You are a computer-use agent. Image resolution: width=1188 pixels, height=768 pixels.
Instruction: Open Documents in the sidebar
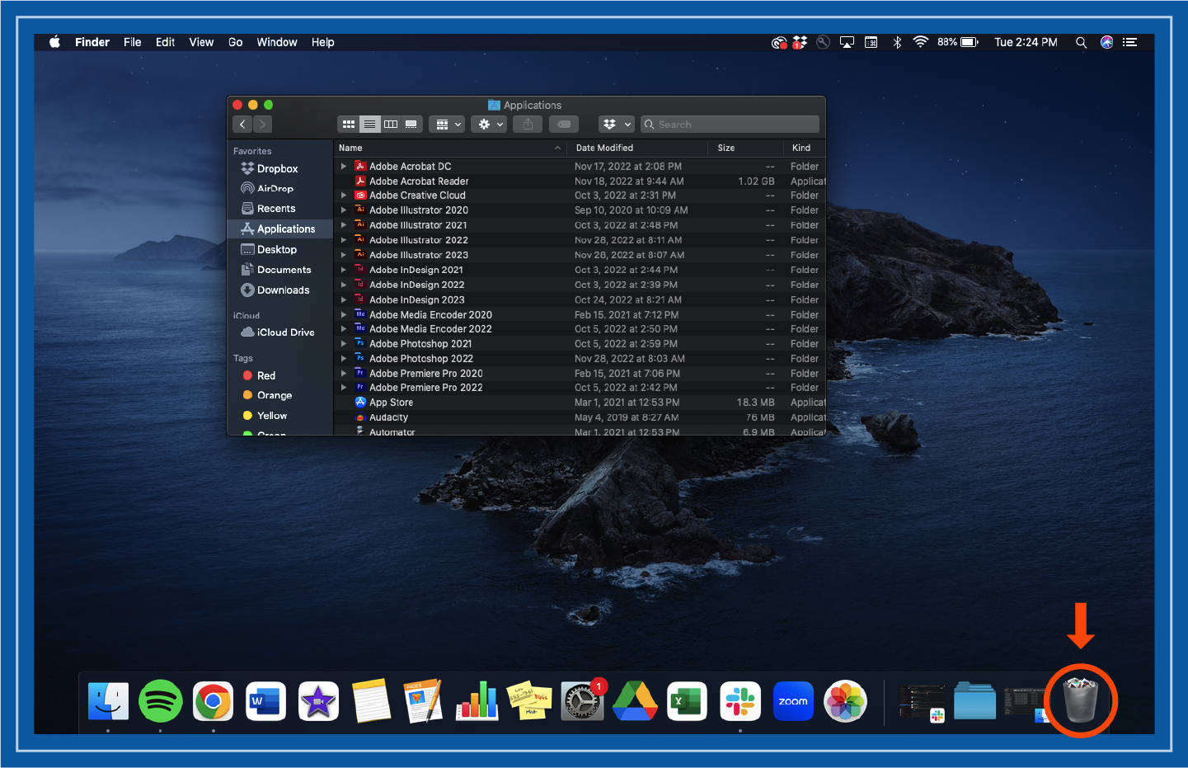pos(279,270)
